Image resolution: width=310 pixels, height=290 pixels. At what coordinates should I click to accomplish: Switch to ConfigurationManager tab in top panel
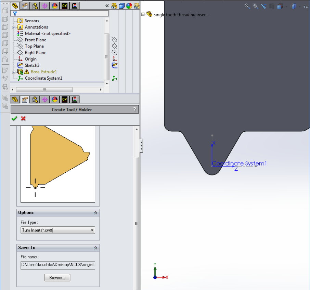pyautogui.click(x=35, y=6)
